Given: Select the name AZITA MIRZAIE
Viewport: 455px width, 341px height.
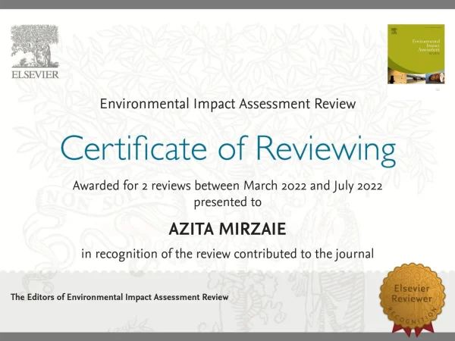Looking at the screenshot, I should pos(227,229).
